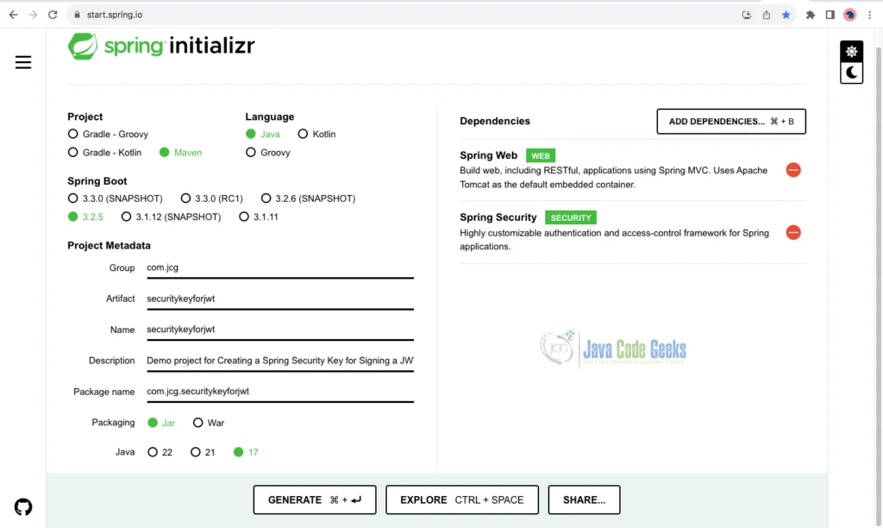Click the Share... button
This screenshot has width=883, height=528.
(584, 500)
